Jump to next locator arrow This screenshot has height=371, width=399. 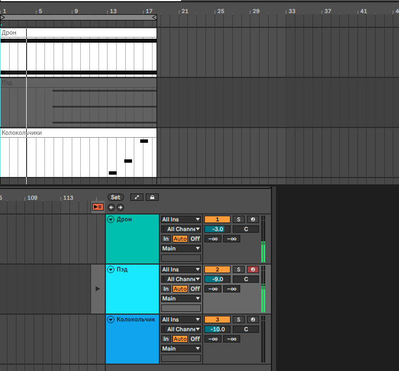(120, 207)
